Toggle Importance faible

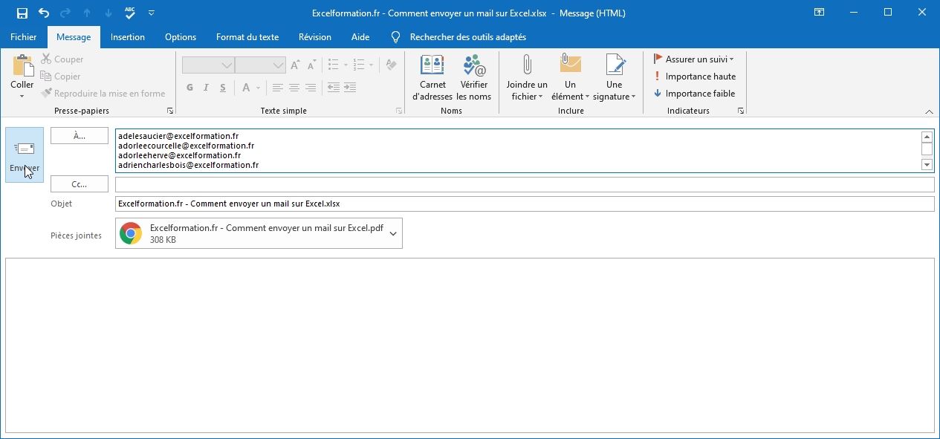(x=695, y=94)
